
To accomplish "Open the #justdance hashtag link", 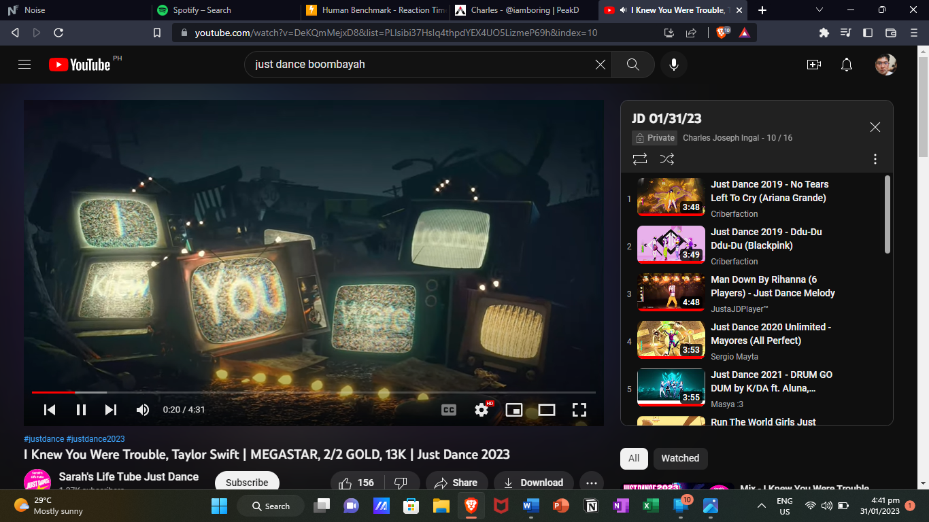I will click(x=44, y=439).
